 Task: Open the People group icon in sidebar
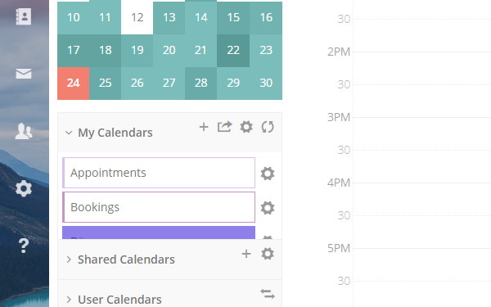[x=24, y=131]
